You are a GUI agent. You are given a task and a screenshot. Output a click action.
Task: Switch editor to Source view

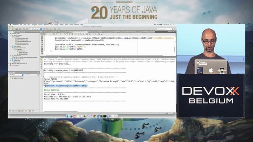(43, 34)
